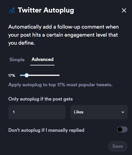Click the Save button
This screenshot has height=155, width=132.
tap(117, 146)
